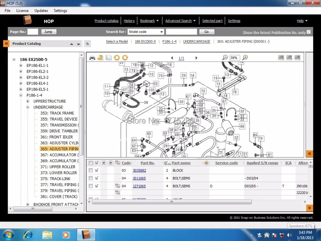
Task: Click the speaker volume icon in system tray
Action: [x=289, y=235]
